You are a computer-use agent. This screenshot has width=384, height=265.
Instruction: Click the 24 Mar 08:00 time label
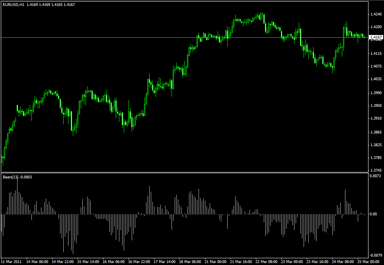point(343,261)
